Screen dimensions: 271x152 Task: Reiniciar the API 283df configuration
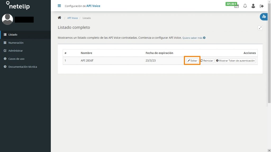click(x=207, y=60)
